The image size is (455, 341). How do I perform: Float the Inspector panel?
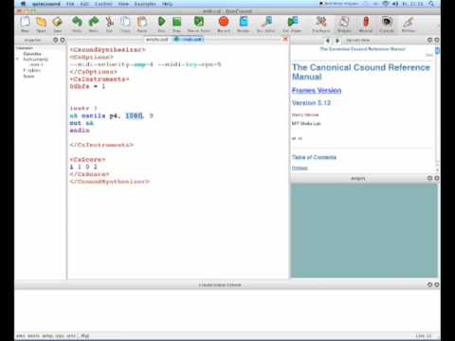coord(56,40)
